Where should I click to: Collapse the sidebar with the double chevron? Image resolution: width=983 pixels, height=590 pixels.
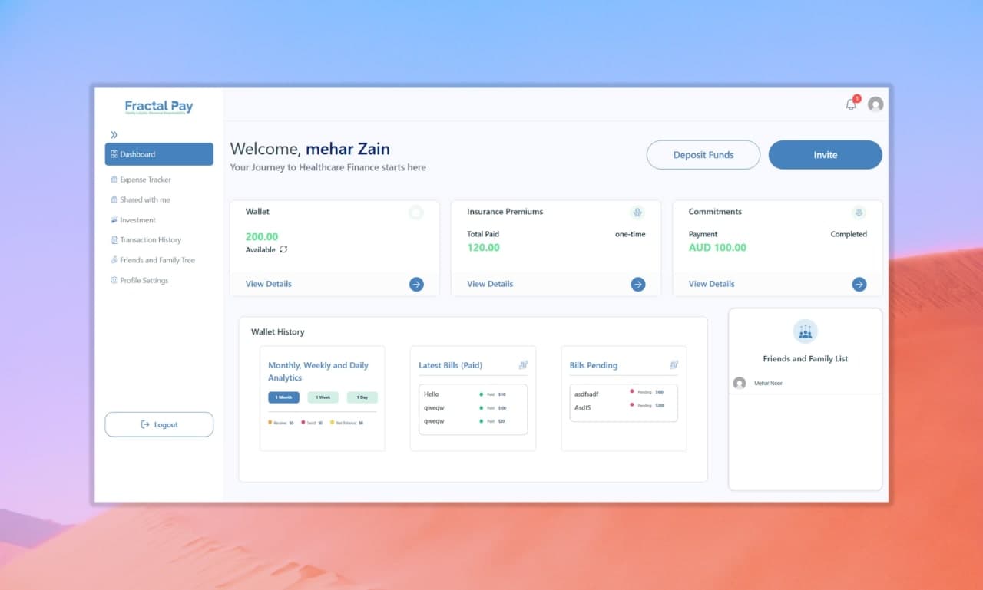114,133
